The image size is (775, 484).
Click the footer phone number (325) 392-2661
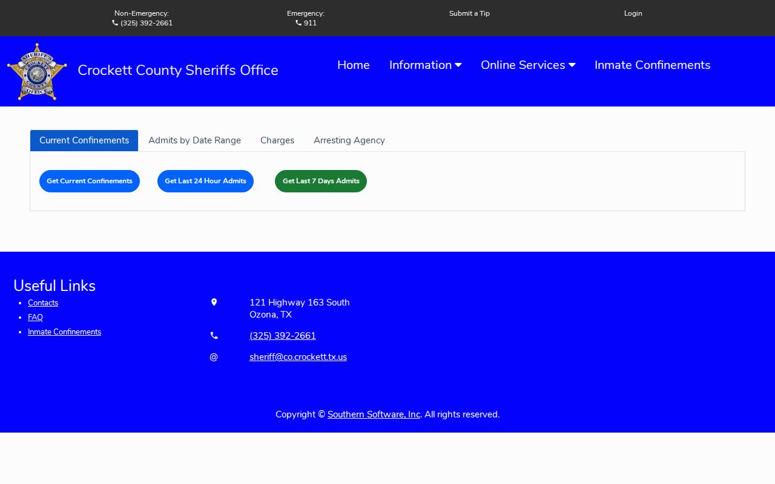click(283, 336)
